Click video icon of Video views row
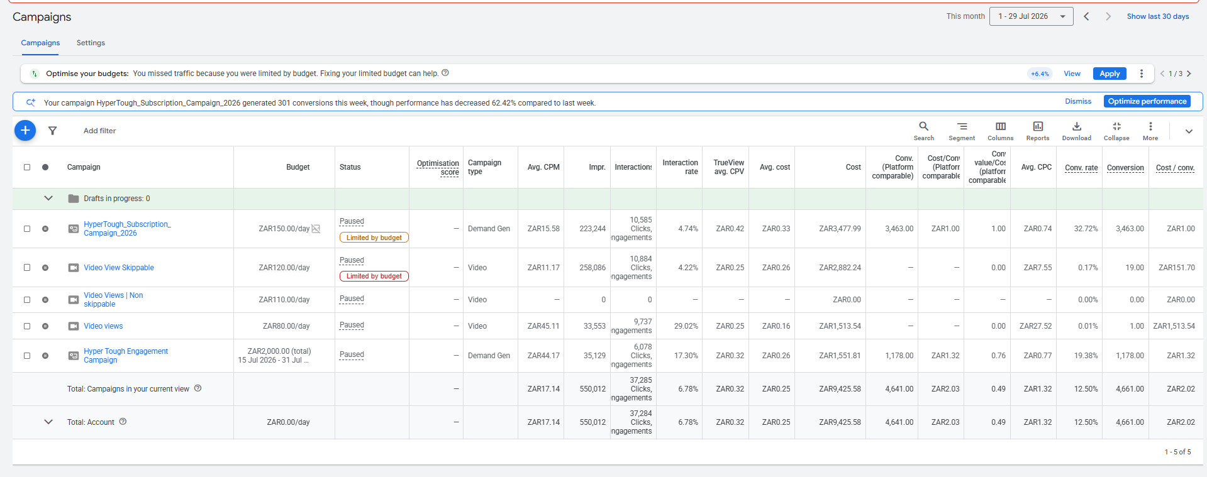 tap(74, 326)
